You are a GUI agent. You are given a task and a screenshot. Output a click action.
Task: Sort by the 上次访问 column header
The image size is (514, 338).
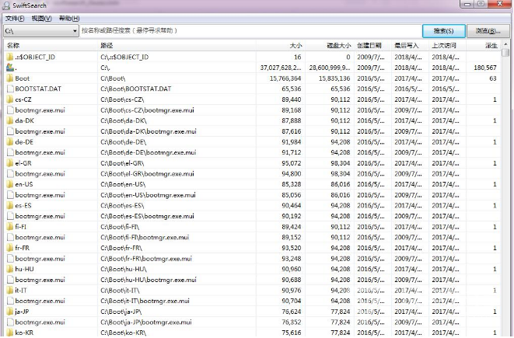point(447,46)
